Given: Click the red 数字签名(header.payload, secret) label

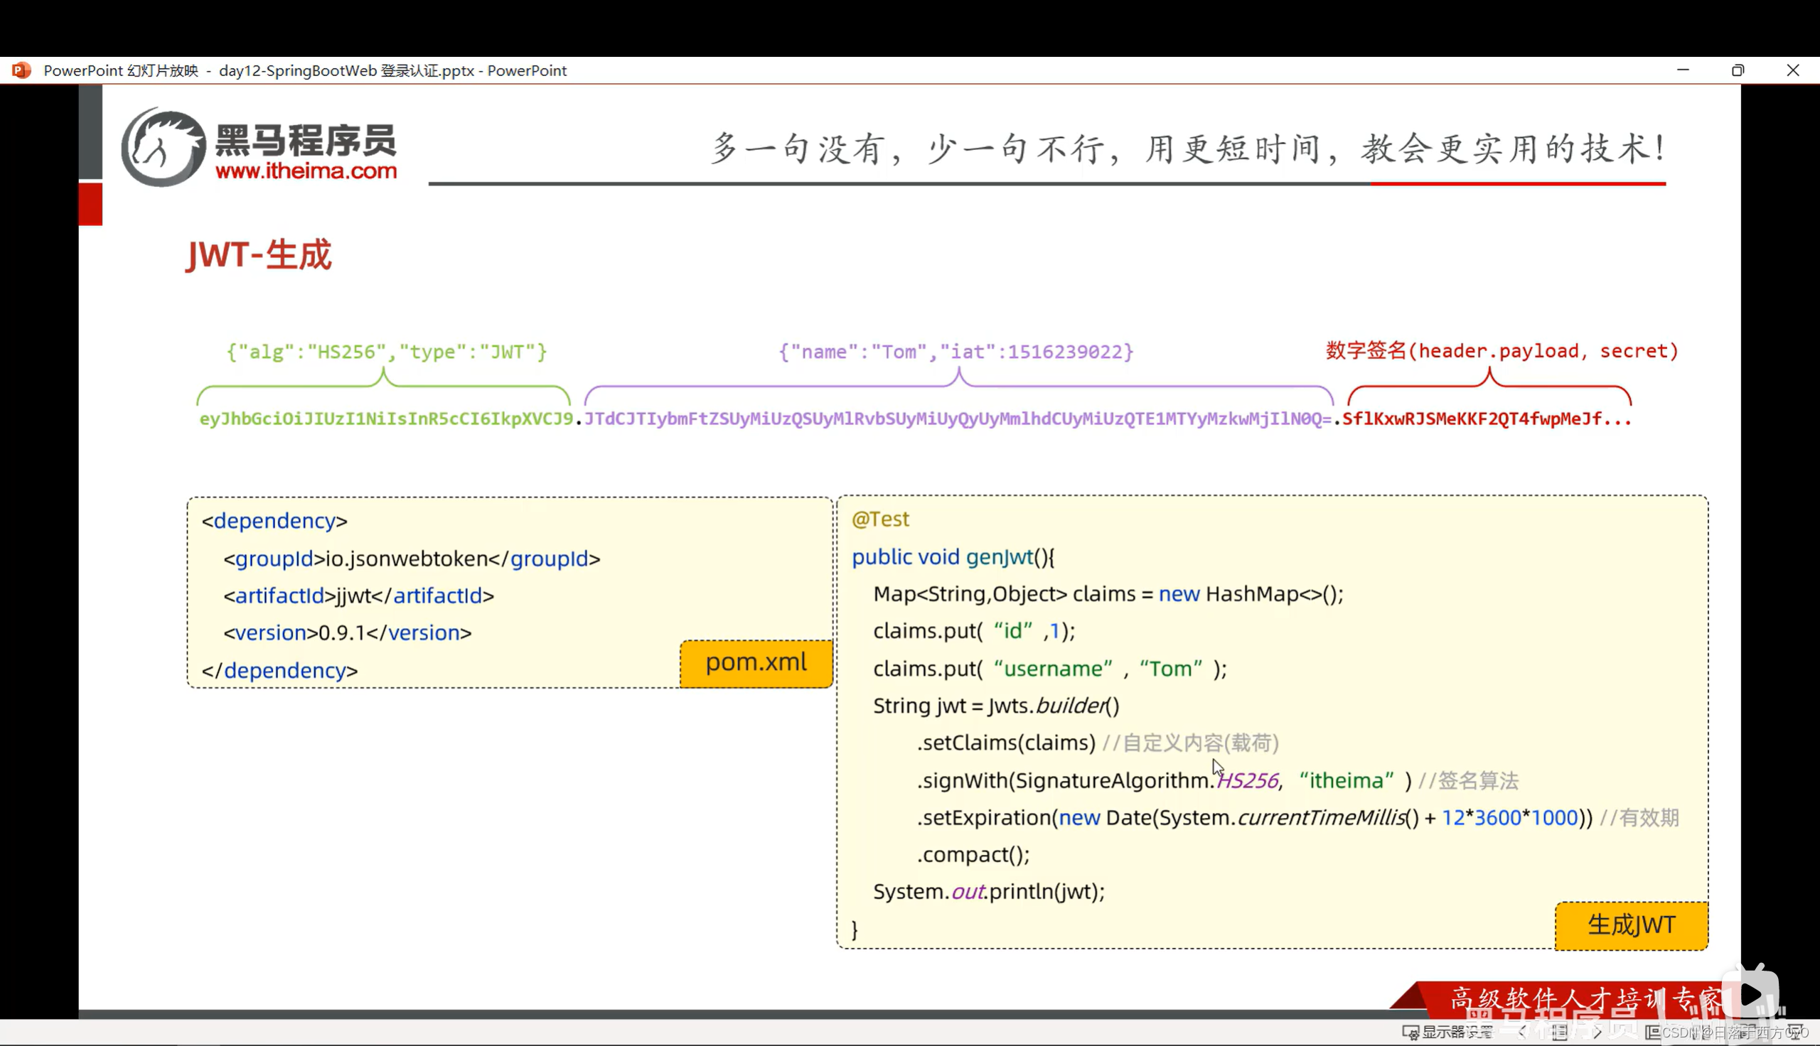Looking at the screenshot, I should (1501, 350).
